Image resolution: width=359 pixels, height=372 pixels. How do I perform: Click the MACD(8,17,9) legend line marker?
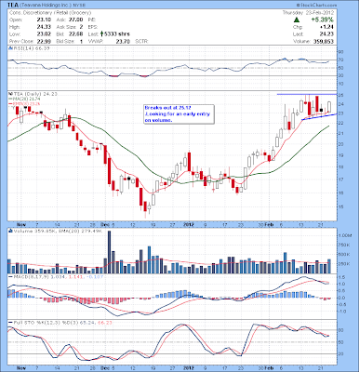11,276
